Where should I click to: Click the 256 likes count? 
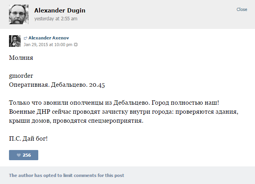tap(27, 155)
